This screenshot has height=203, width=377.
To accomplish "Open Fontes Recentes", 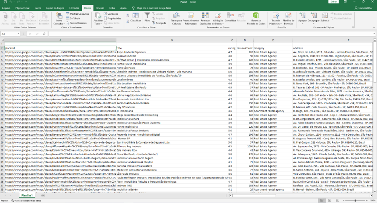I will [x=77, y=23].
